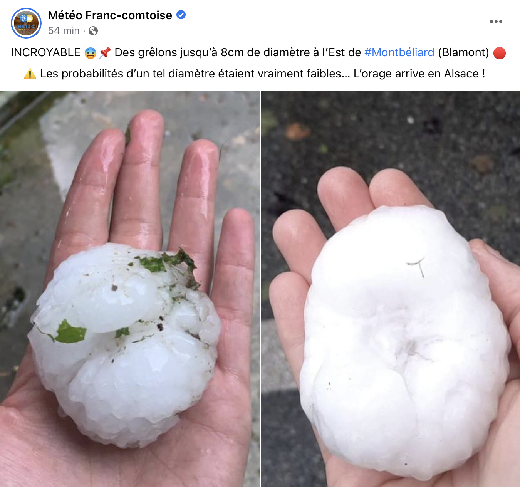The image size is (520, 487).
Task: Click the yellow warning sign emoji
Action: (30, 74)
